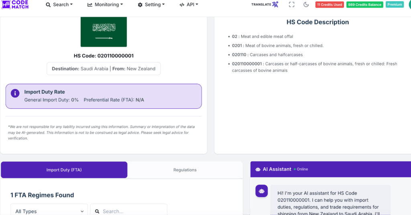
Task: Click the search magnifier in FTA filter
Action: pyautogui.click(x=97, y=211)
